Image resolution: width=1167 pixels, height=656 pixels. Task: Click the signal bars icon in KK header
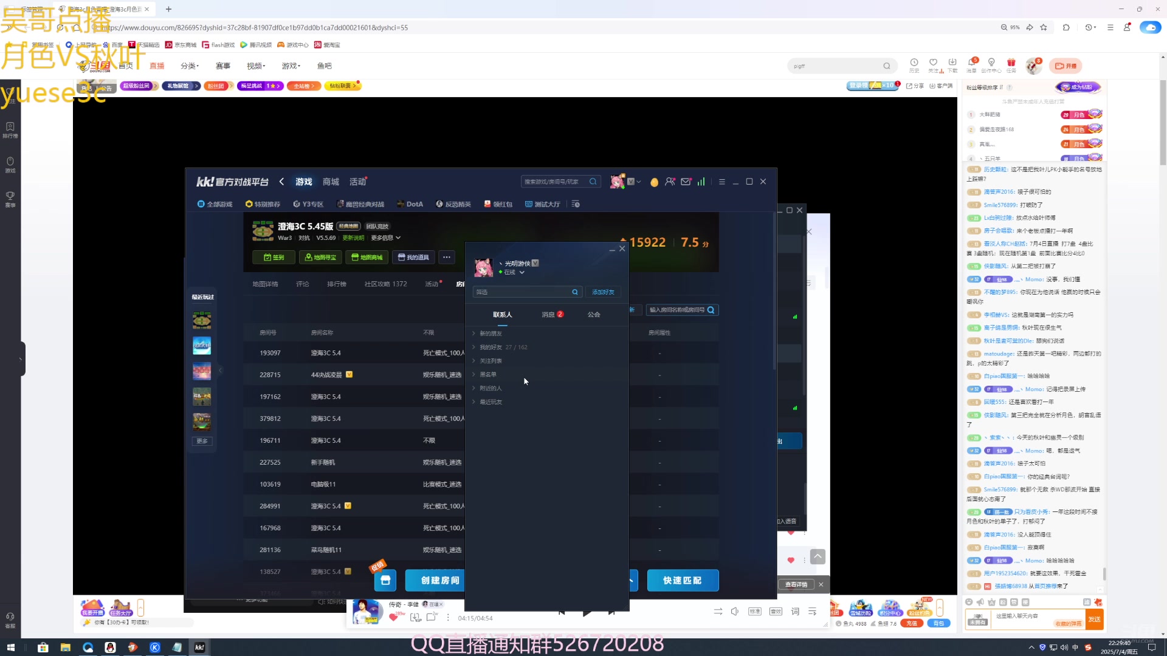point(701,182)
